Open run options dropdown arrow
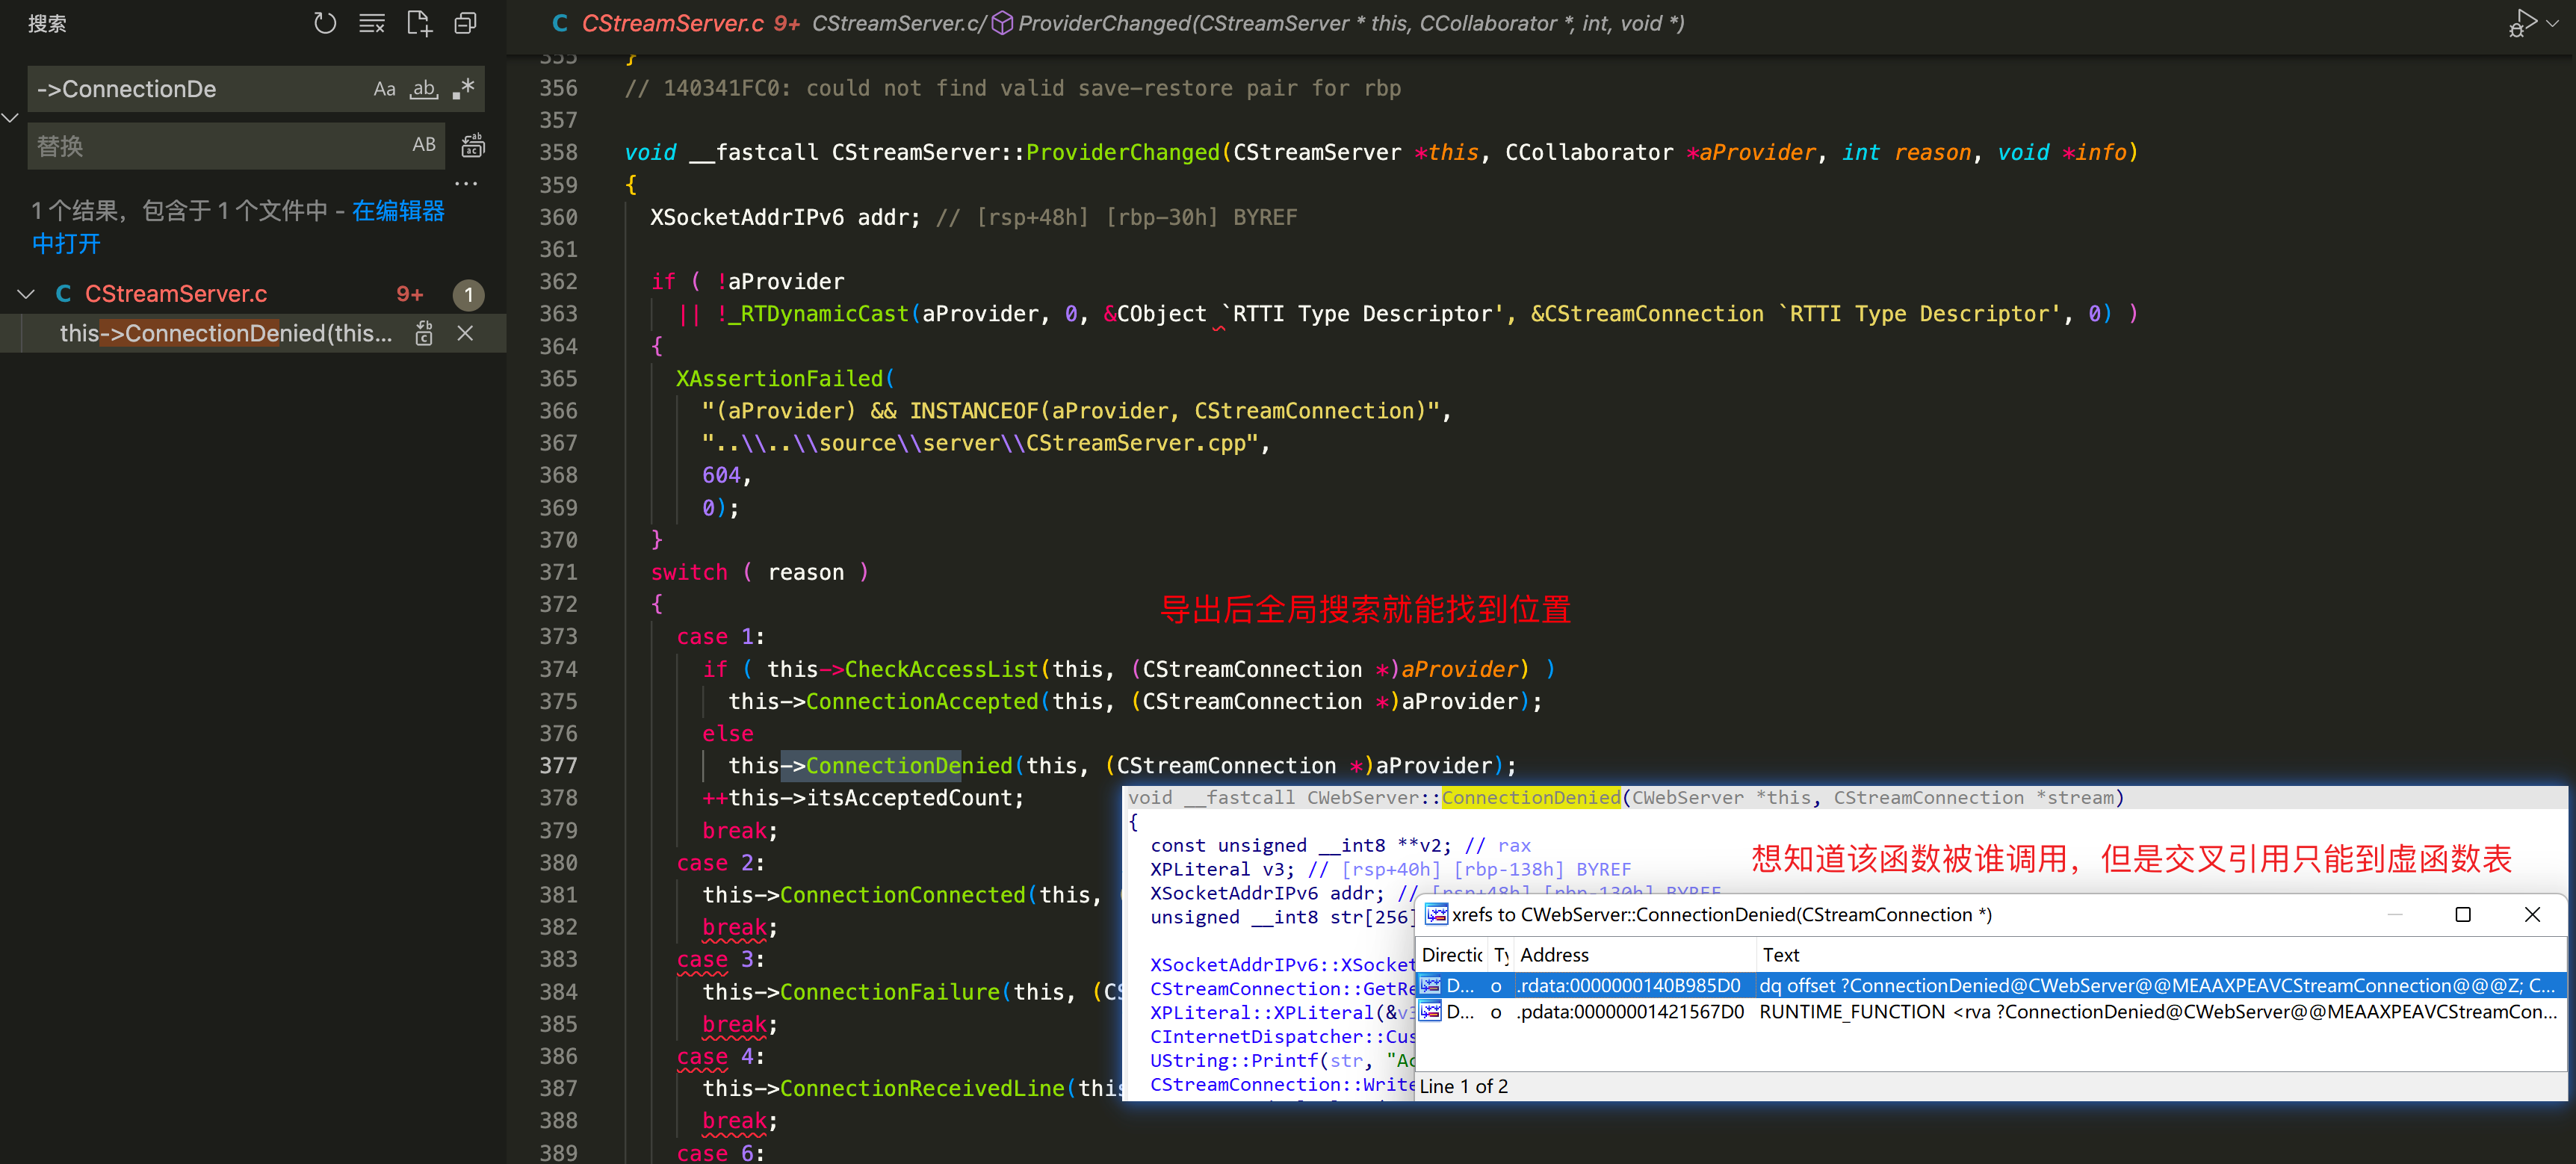The image size is (2576, 1164). click(2553, 23)
